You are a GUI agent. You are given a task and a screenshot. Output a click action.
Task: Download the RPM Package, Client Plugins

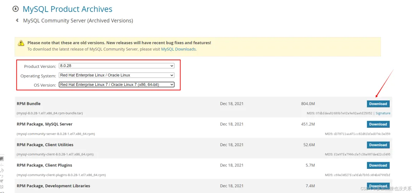pyautogui.click(x=378, y=165)
